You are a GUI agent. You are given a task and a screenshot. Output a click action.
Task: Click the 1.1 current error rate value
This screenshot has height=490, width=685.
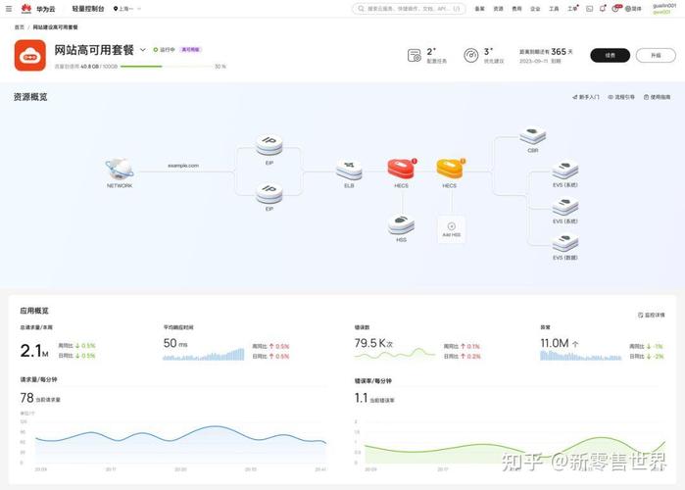click(361, 398)
